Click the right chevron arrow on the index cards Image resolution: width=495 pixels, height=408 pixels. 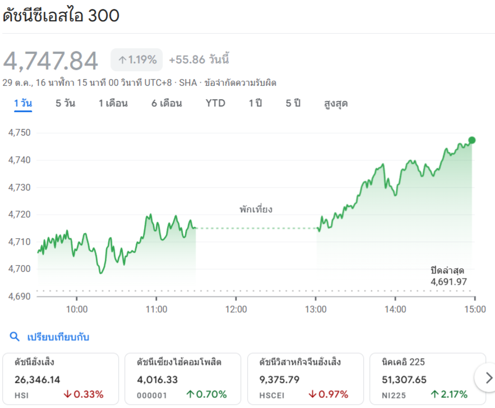(489, 378)
